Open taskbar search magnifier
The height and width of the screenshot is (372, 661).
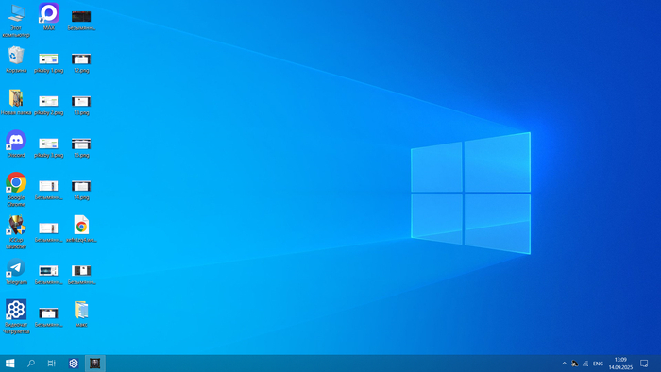click(x=31, y=364)
